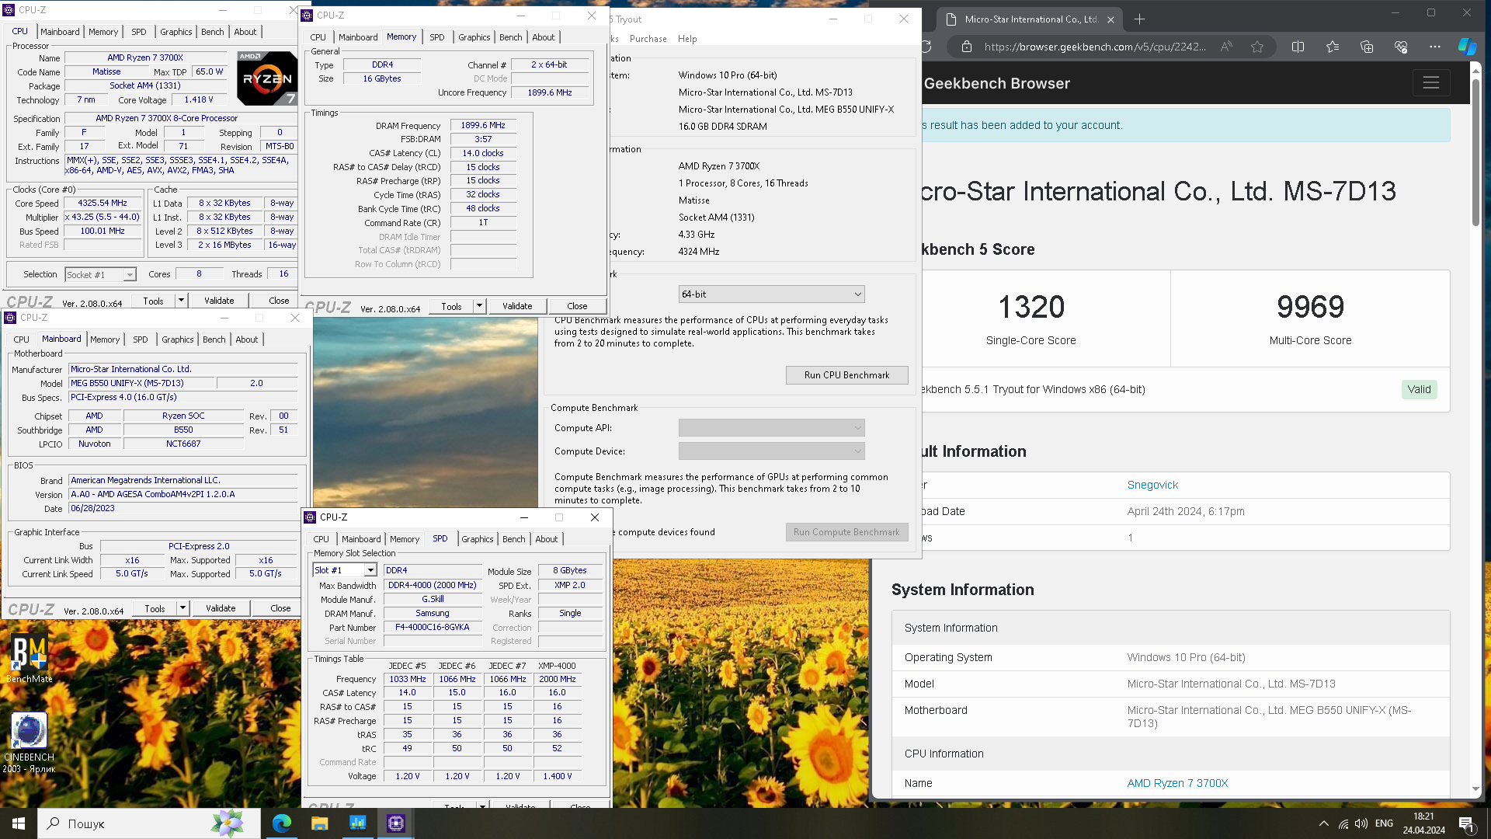Click Validate in CPU-Z CPU window
The width and height of the screenshot is (1491, 839).
219,301
